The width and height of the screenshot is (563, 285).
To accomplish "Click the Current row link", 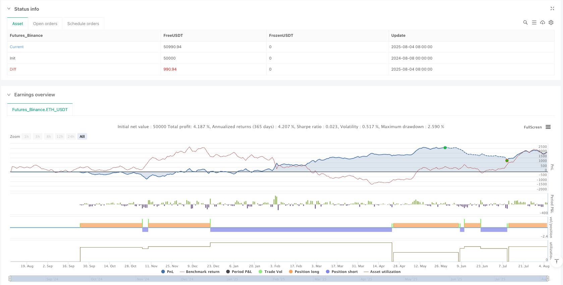I will (17, 47).
